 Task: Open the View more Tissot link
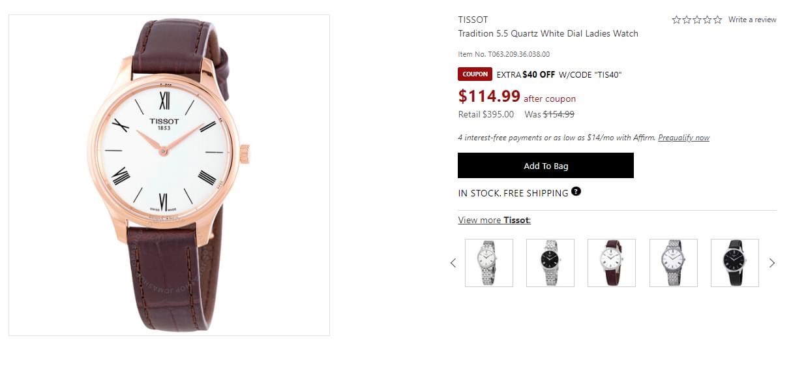[494, 220]
